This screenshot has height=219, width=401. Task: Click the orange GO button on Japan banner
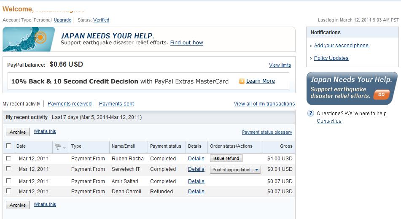pos(381,95)
